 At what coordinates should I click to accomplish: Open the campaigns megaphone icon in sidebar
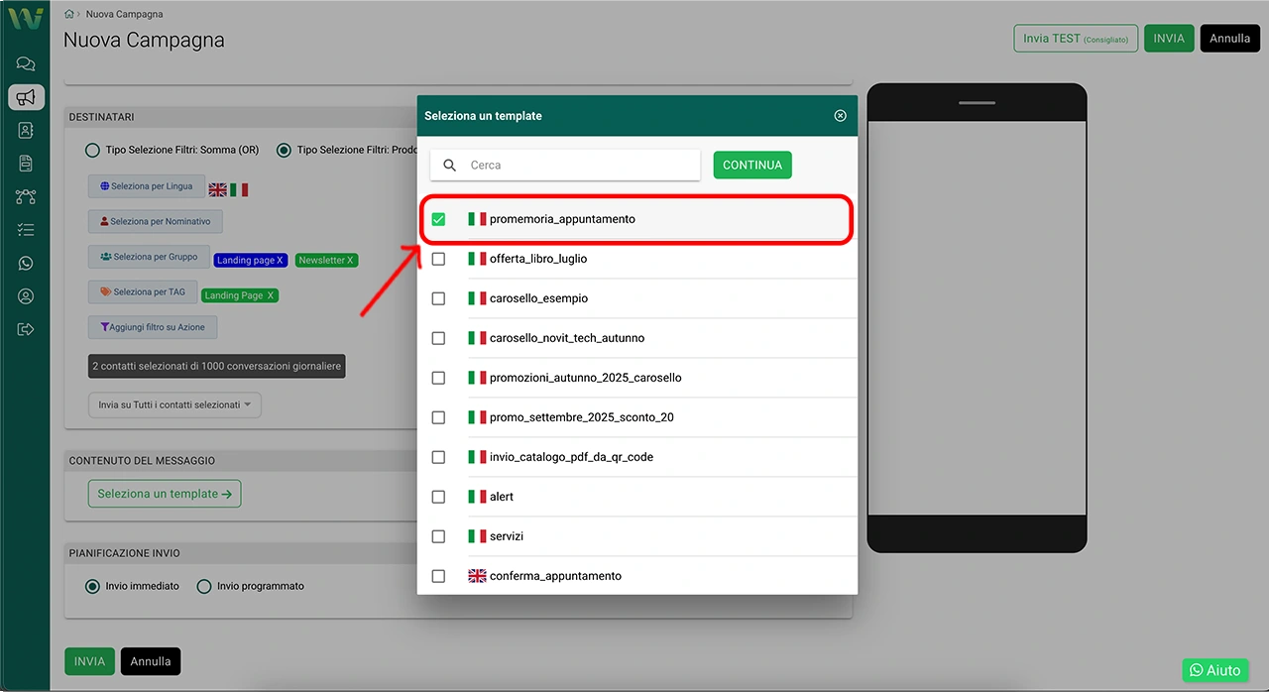[26, 97]
